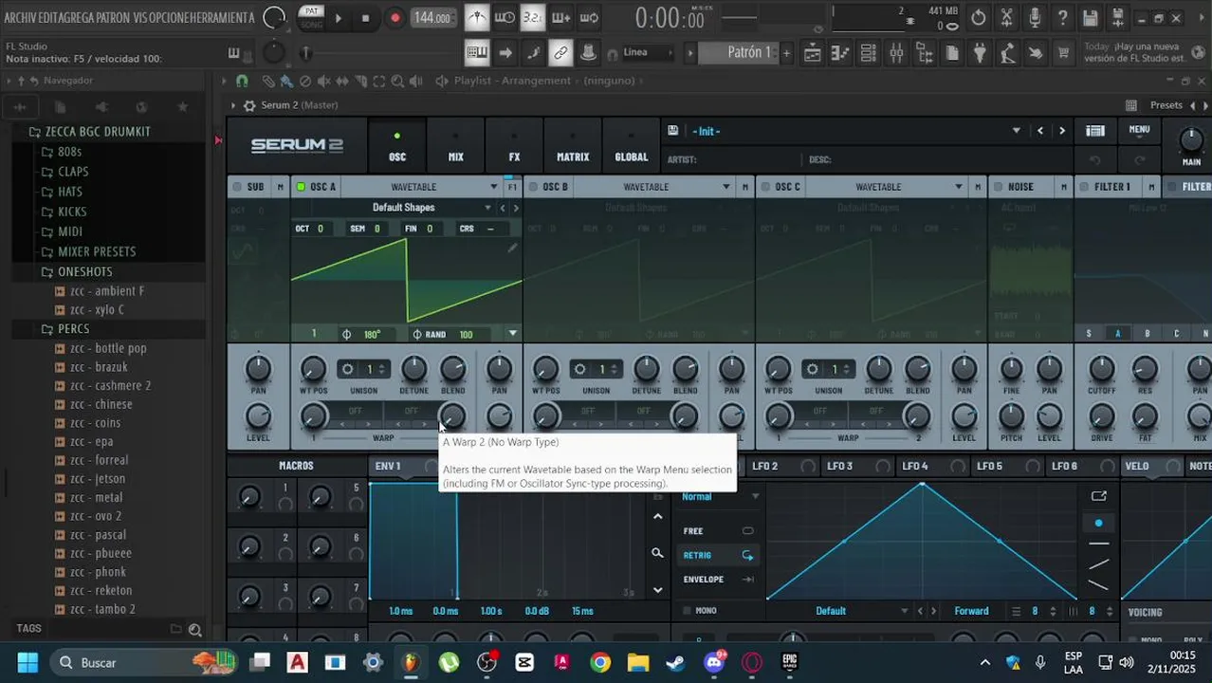Open OSC C WAVETABLE type dropdown
The image size is (1212, 683).
tap(887, 187)
